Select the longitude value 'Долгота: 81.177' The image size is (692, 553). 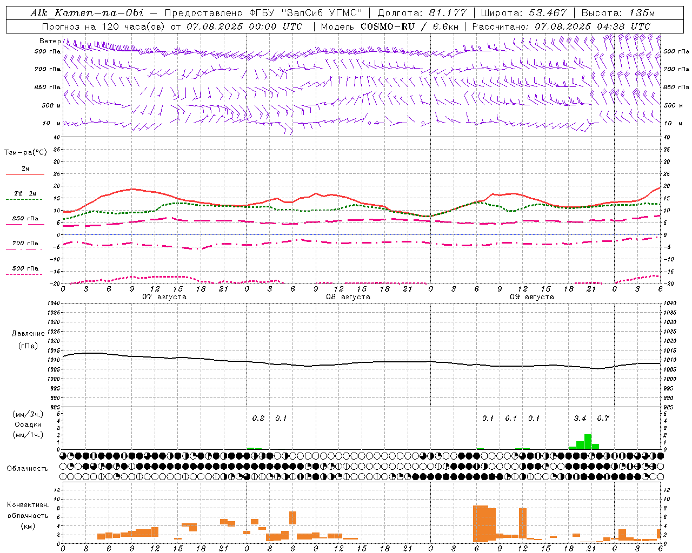422,13
